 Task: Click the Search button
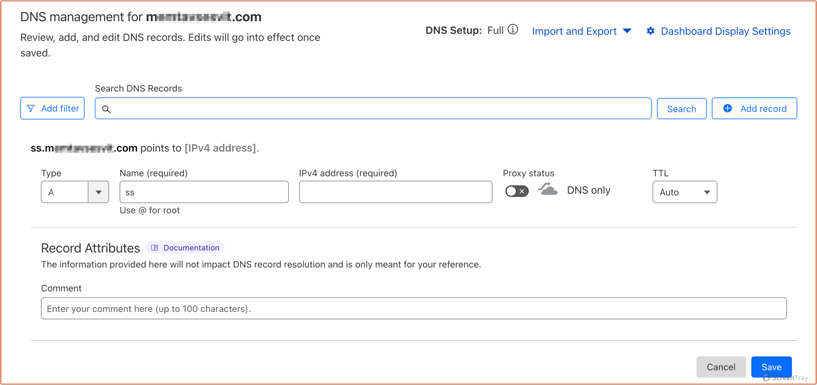682,108
